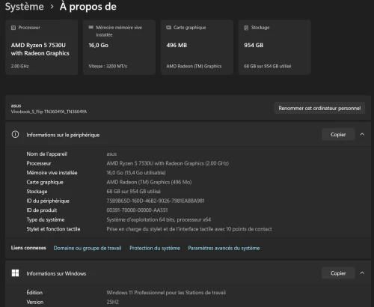Select the Version value 25H2
Screen dimensions: 374x307
point(113,302)
